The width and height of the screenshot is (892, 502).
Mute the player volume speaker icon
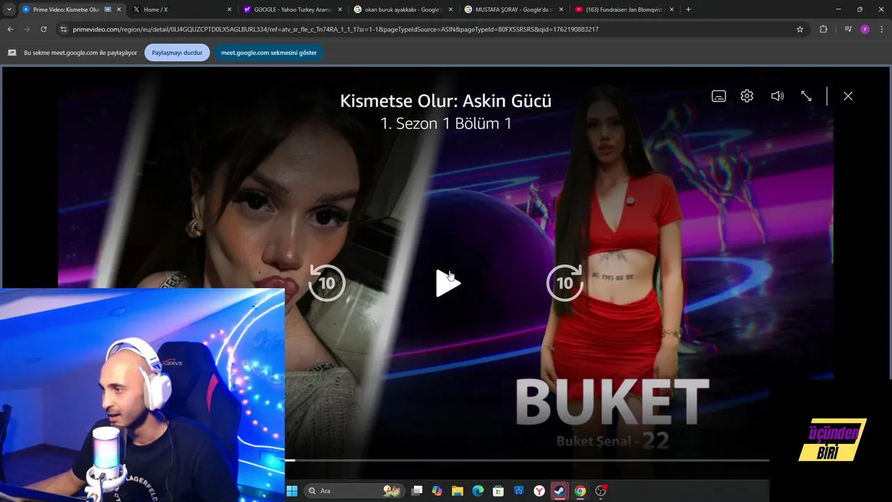(x=777, y=96)
